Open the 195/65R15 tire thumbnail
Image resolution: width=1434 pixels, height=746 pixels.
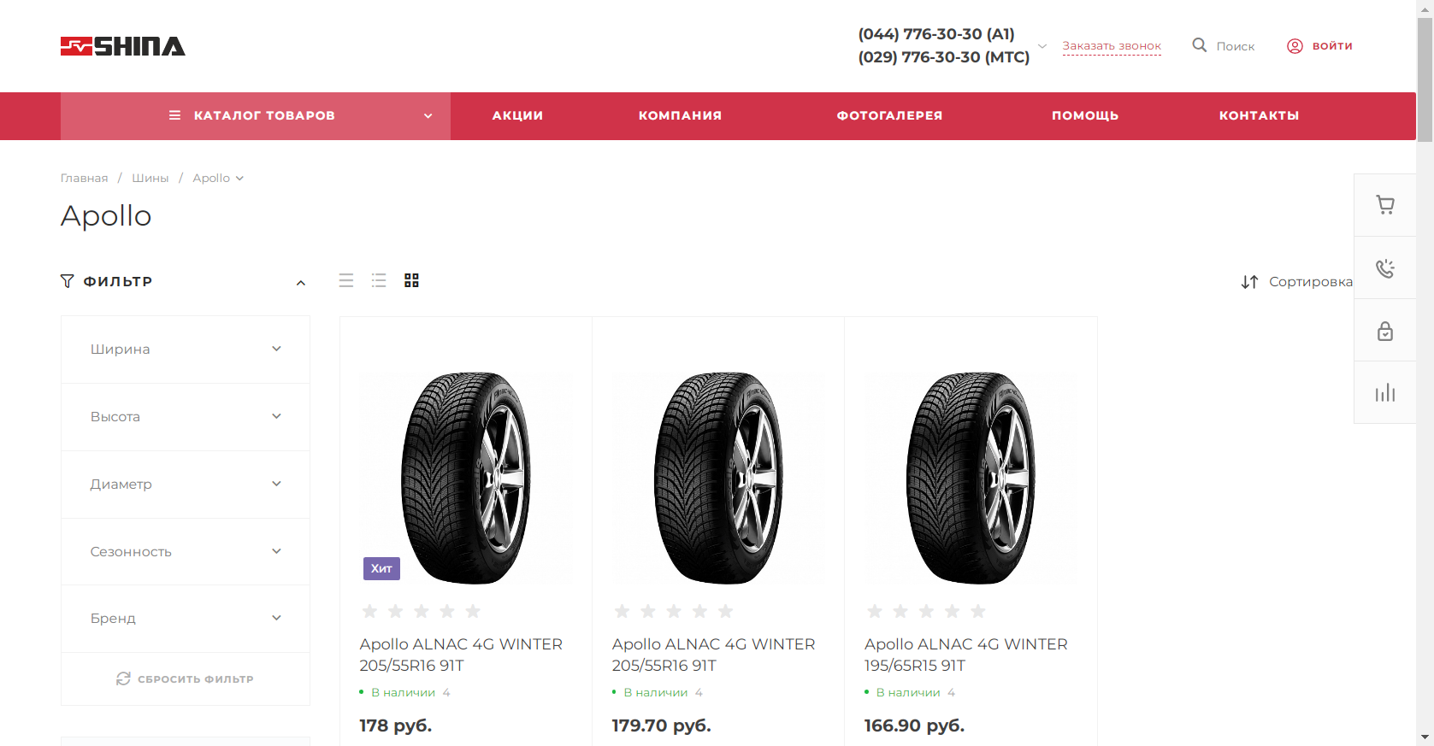(971, 479)
